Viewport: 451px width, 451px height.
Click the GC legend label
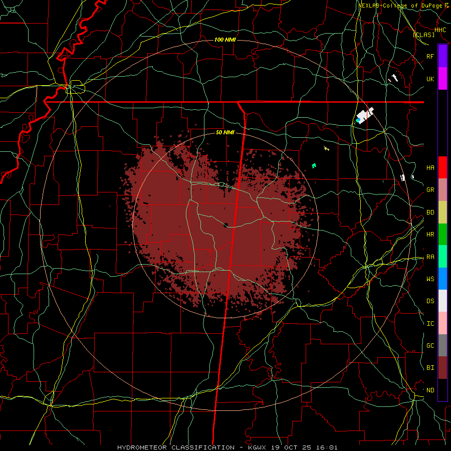pyautogui.click(x=430, y=345)
